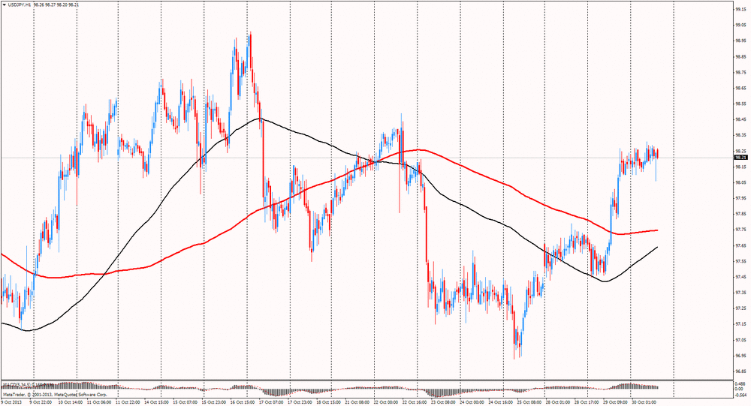The height and width of the screenshot is (406, 751).
Task: Click the 17 Oct 23:00 time label
Action: [x=300, y=402]
